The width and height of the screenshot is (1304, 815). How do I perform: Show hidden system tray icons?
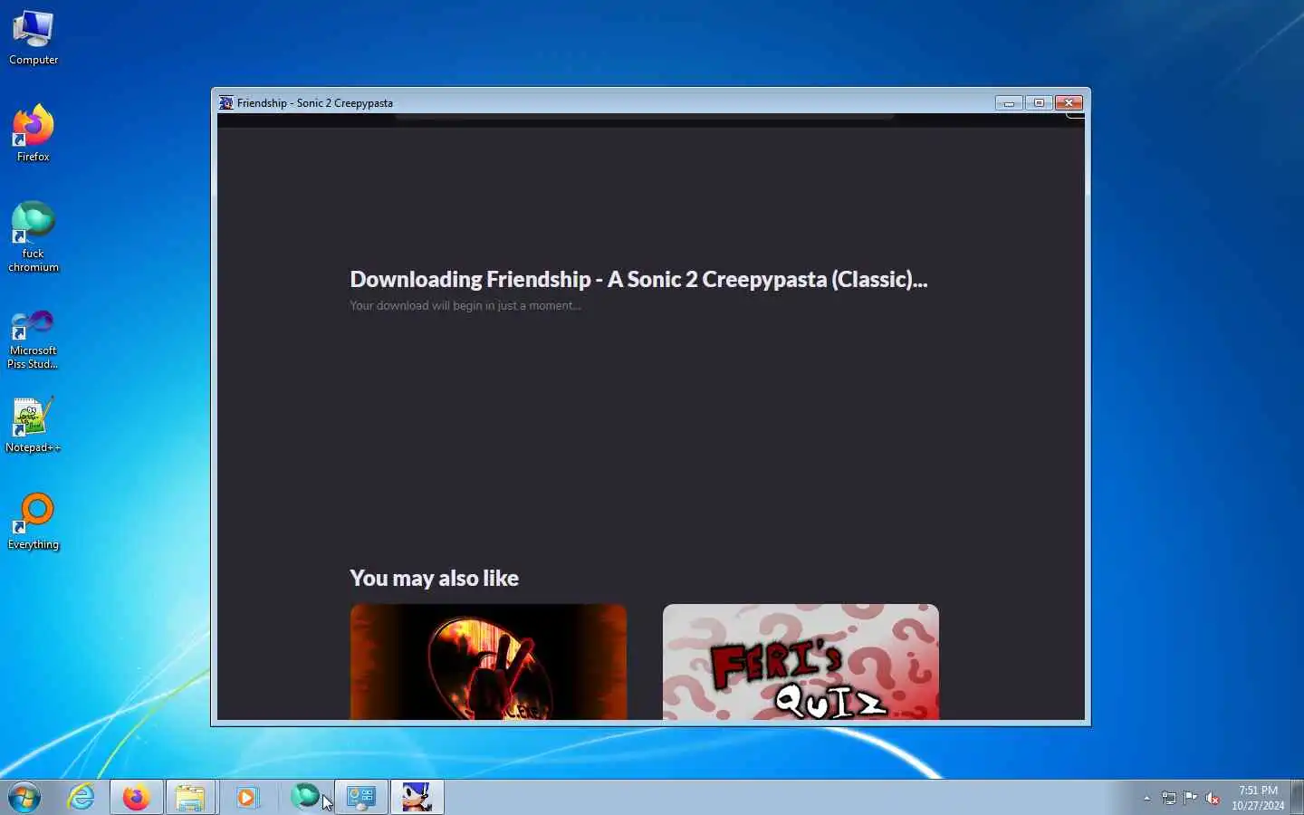pyautogui.click(x=1147, y=799)
